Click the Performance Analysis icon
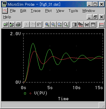 point(87,24)
